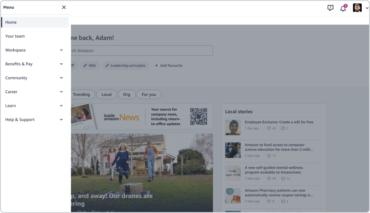Expand the Learn menu section

tap(35, 106)
